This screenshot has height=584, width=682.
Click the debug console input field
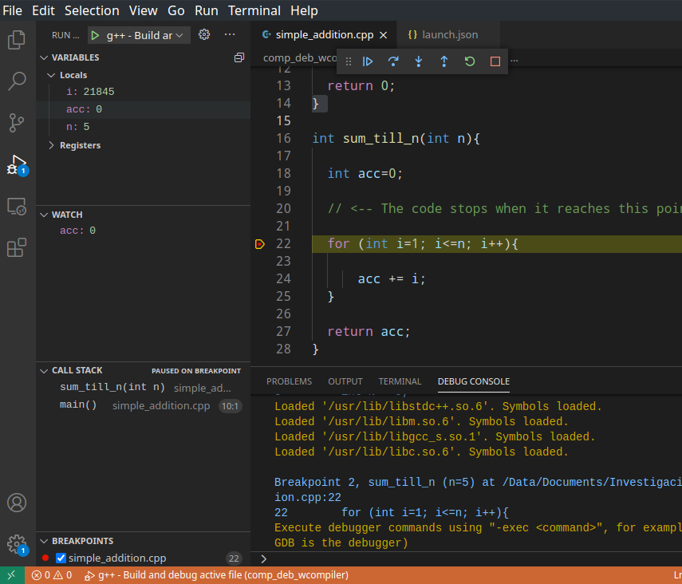(472, 558)
